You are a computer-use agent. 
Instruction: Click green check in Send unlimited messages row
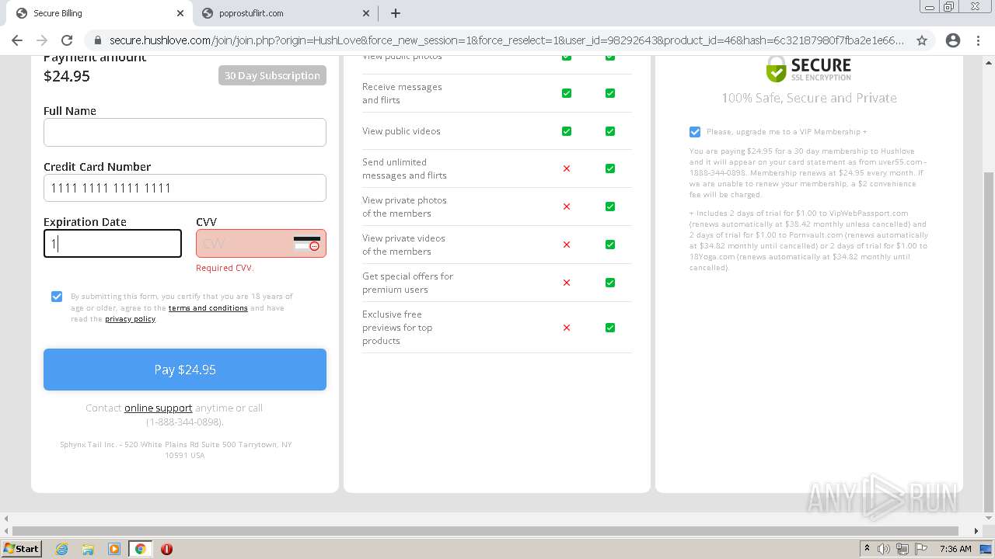tap(610, 168)
